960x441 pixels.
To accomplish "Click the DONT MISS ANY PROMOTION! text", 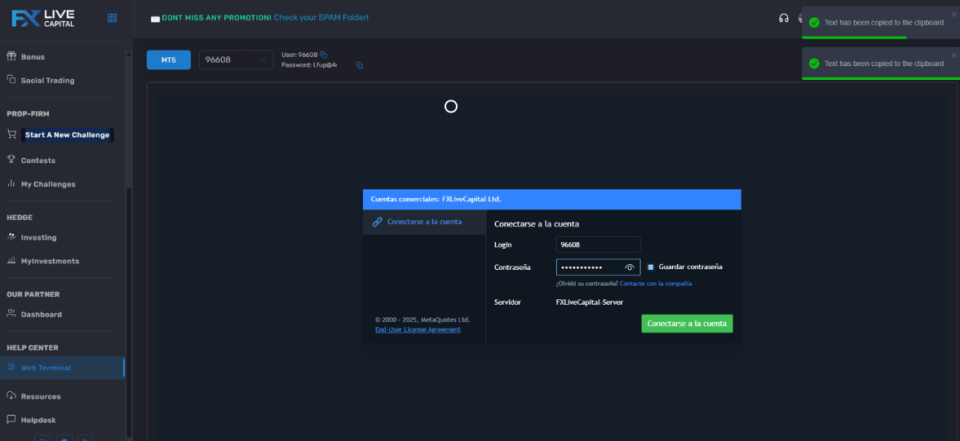I will (x=216, y=18).
